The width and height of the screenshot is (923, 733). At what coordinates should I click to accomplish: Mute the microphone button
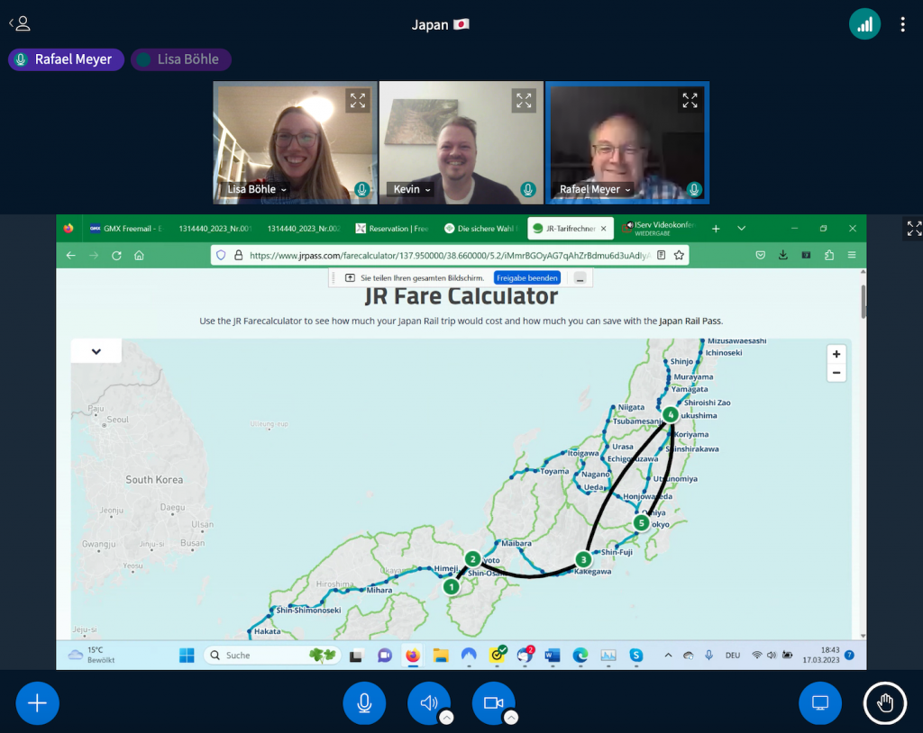pyautogui.click(x=364, y=703)
